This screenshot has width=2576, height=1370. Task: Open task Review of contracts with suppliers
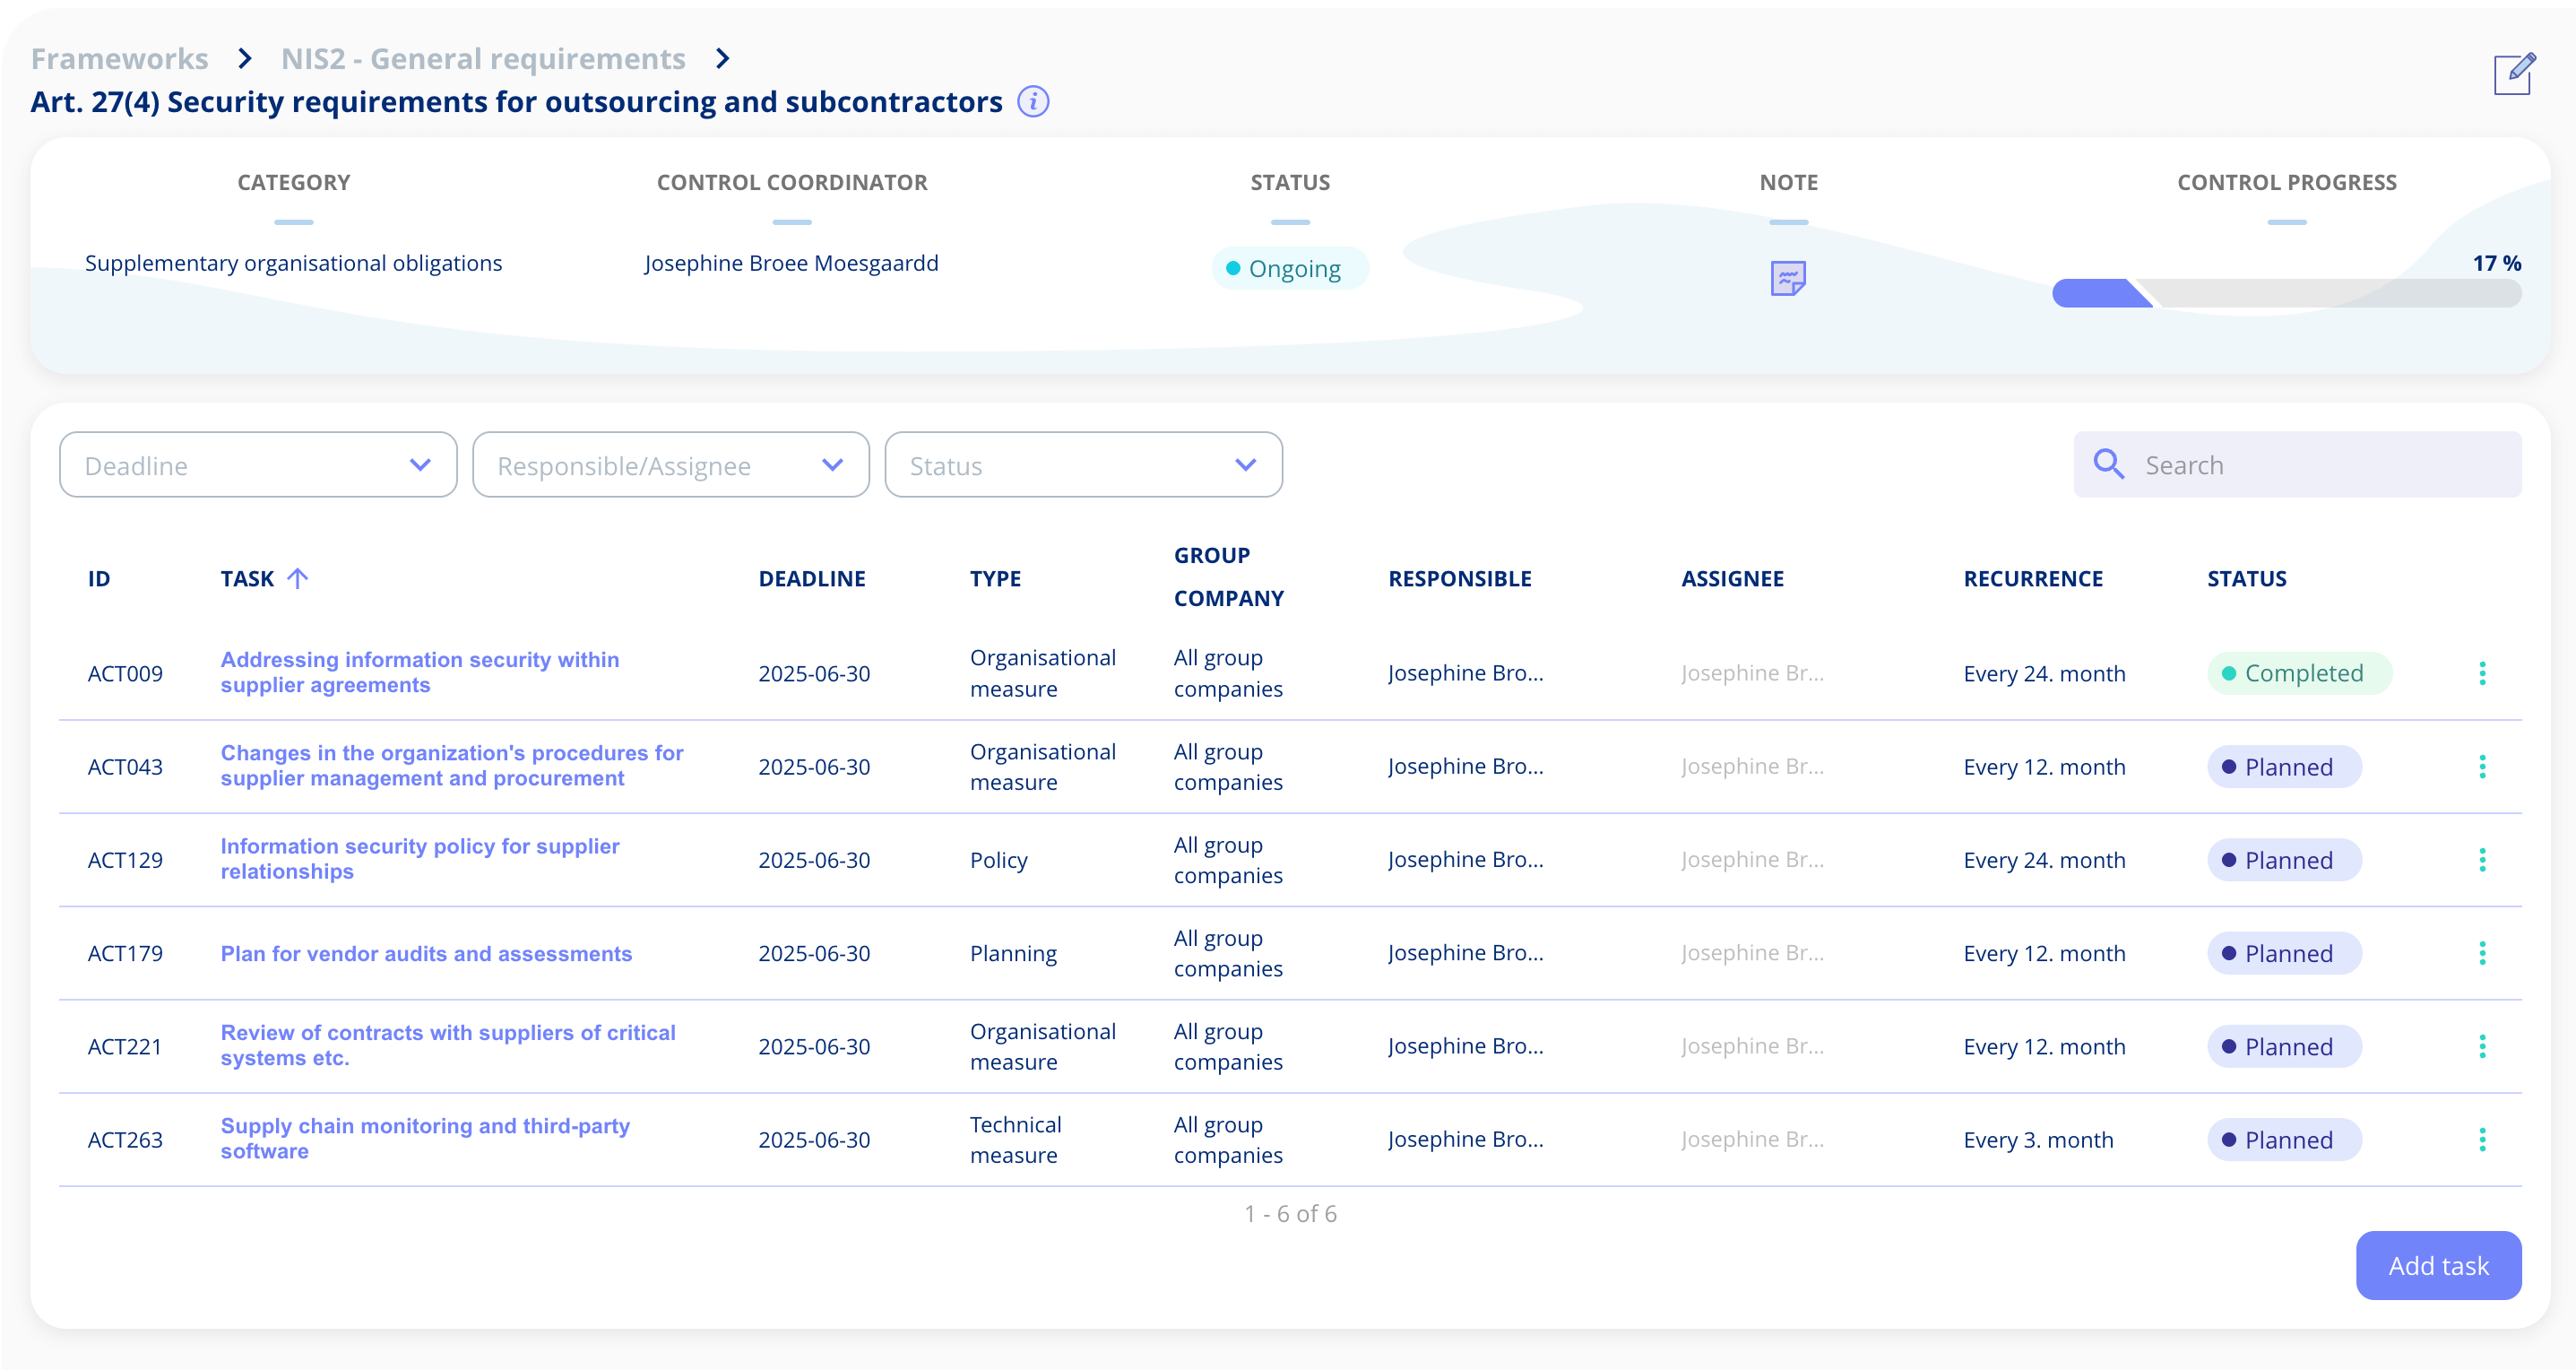tap(448, 1045)
